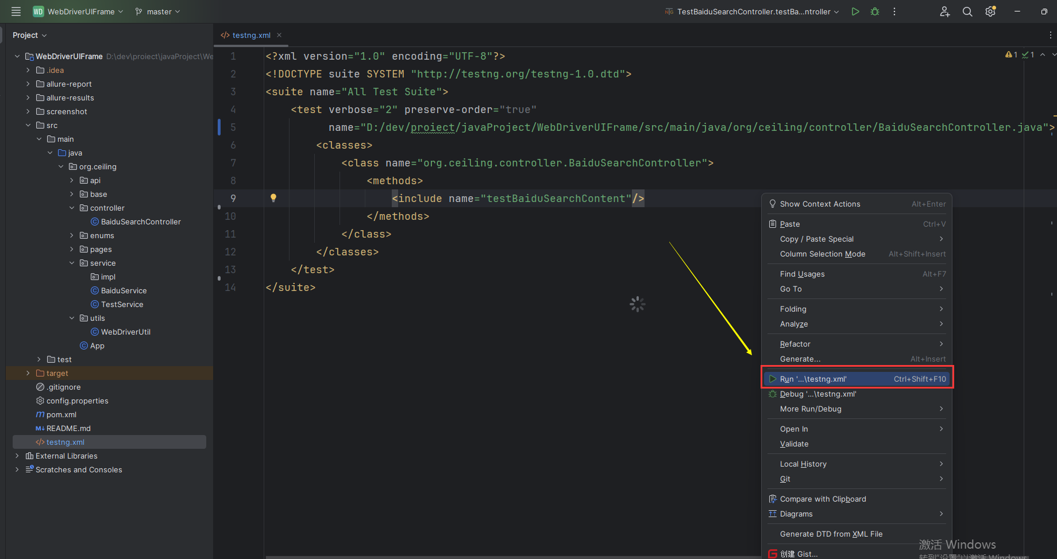The image size is (1057, 559).
Task: Open the run configuration dropdown
Action: (752, 11)
